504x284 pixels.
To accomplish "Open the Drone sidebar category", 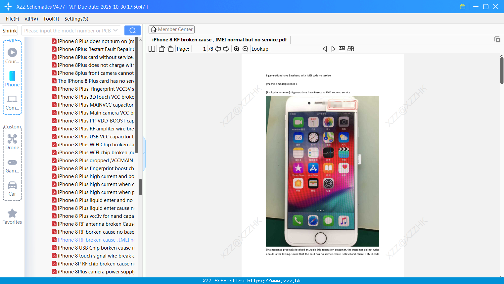I will 12,142.
